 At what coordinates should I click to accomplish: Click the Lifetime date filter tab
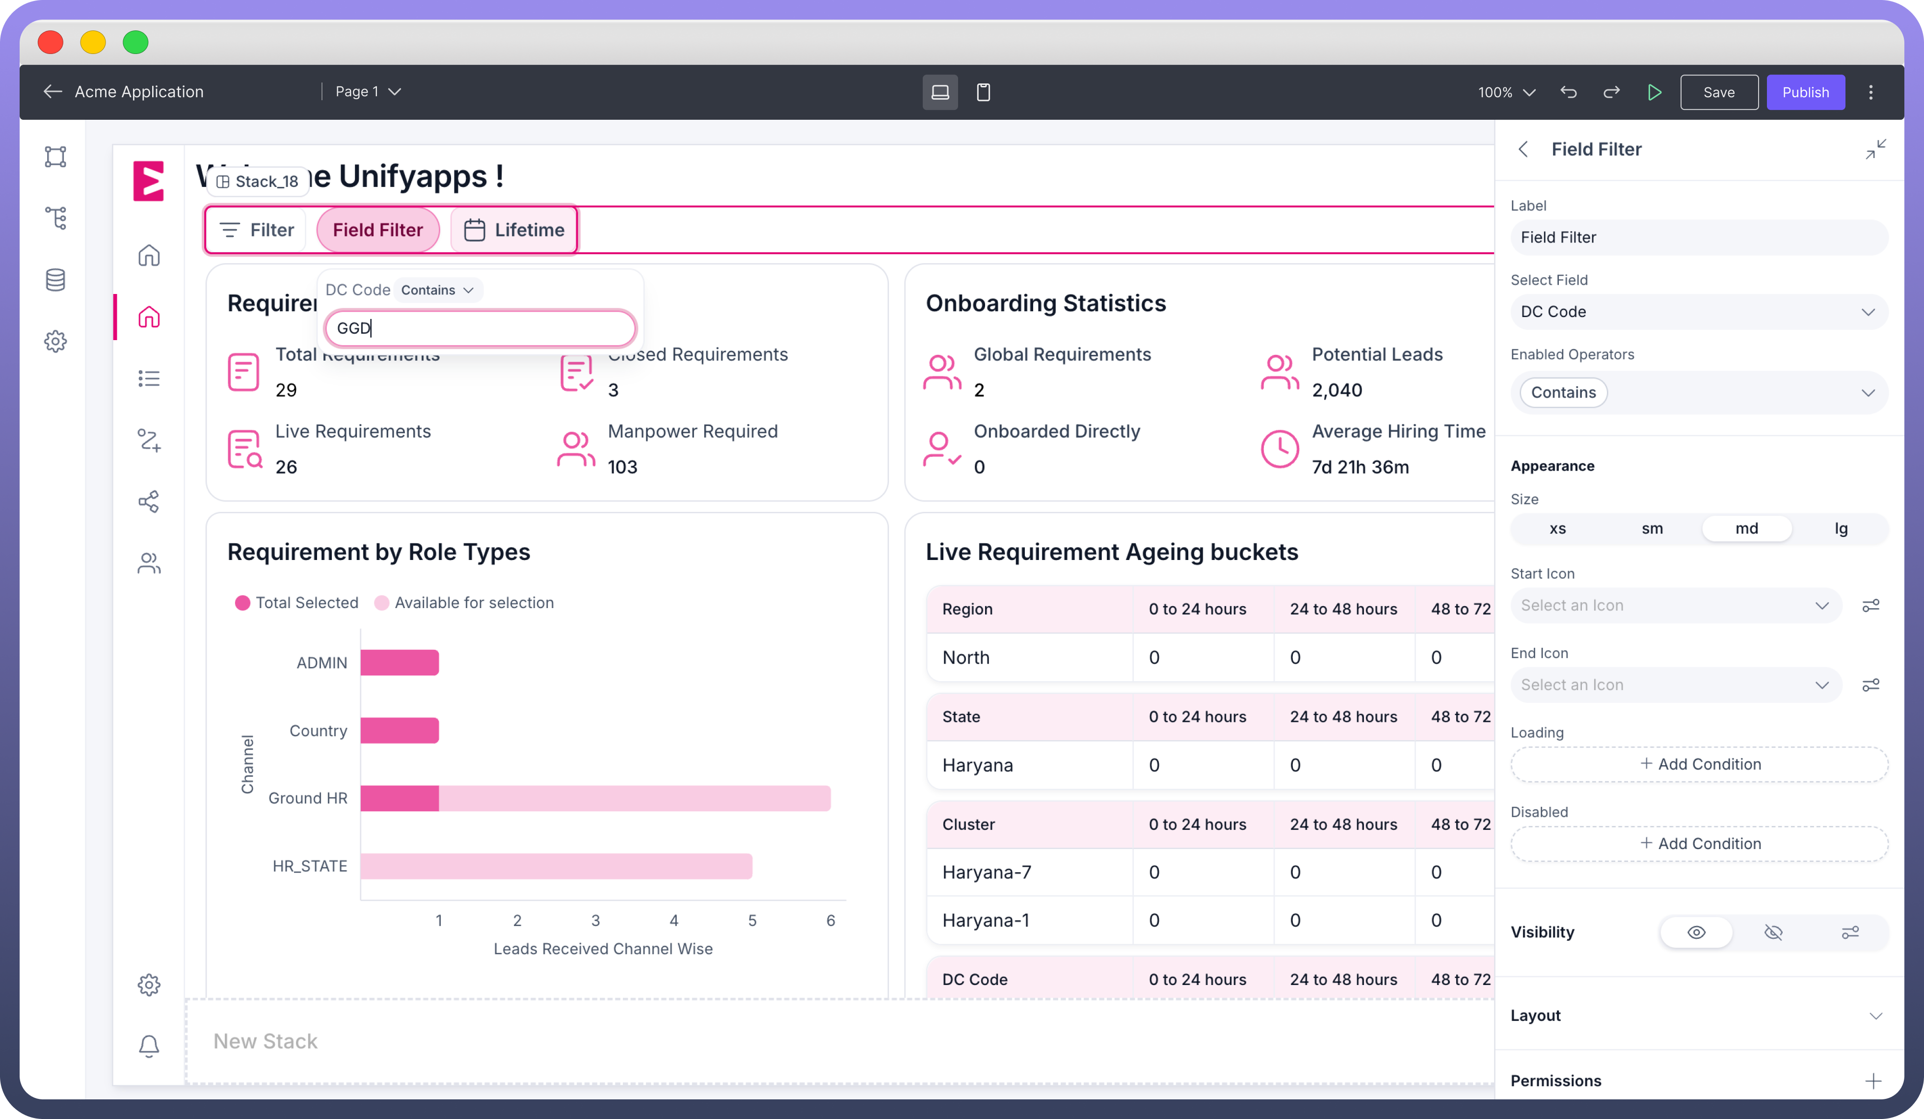coord(514,230)
